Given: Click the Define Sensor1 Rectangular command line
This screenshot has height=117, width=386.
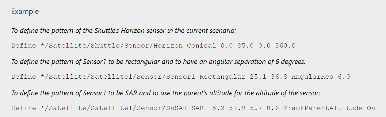Looking at the screenshot, I should coord(181,77).
